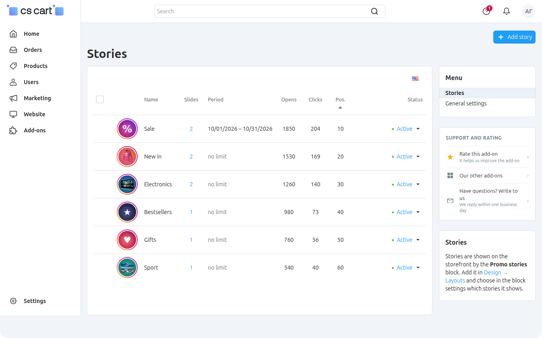The width and height of the screenshot is (542, 338).
Task: Open the Gifts story status dropdown
Action: pyautogui.click(x=406, y=240)
